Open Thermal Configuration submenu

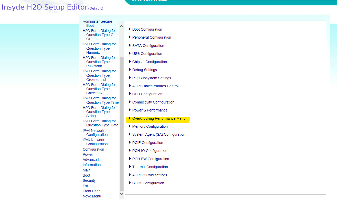[150, 167]
